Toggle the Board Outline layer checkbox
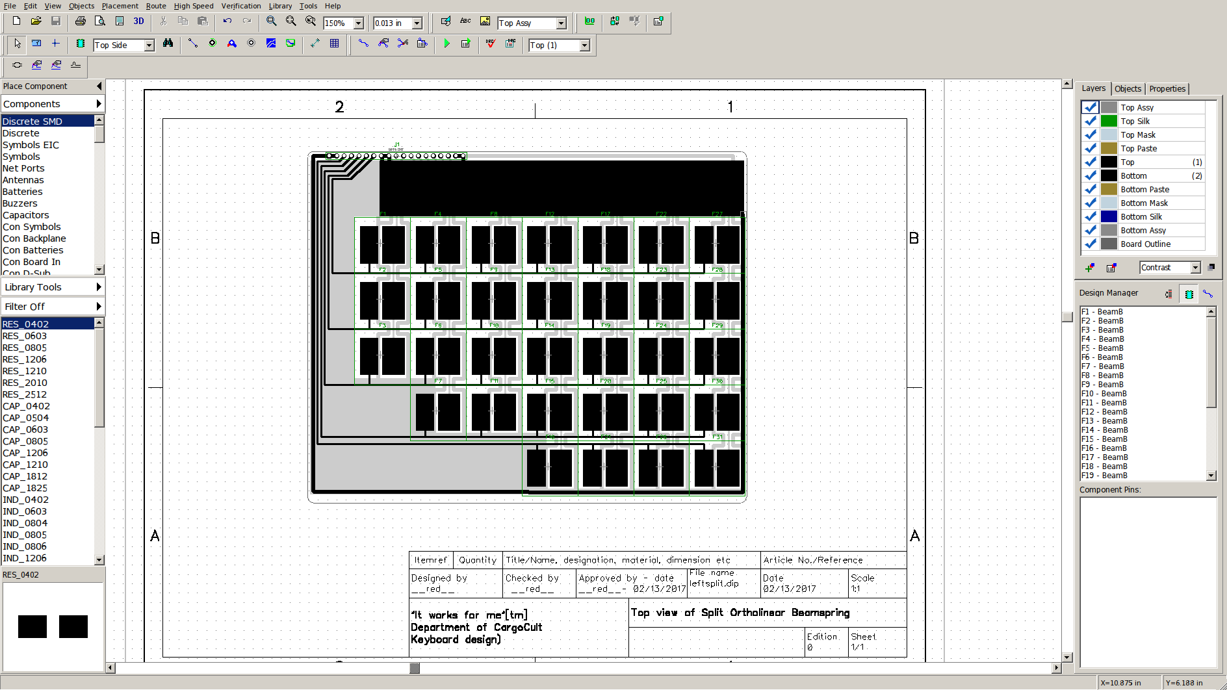Screen dimensions: 1227x690 coord(1090,244)
